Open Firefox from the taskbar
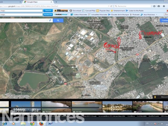The width and height of the screenshot is (168, 126). 41,124
